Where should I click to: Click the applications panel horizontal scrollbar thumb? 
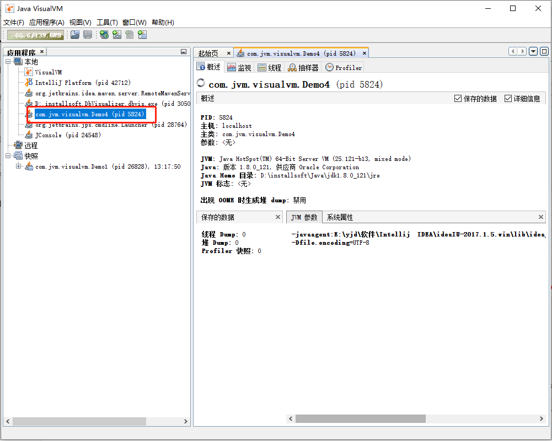click(x=79, y=421)
